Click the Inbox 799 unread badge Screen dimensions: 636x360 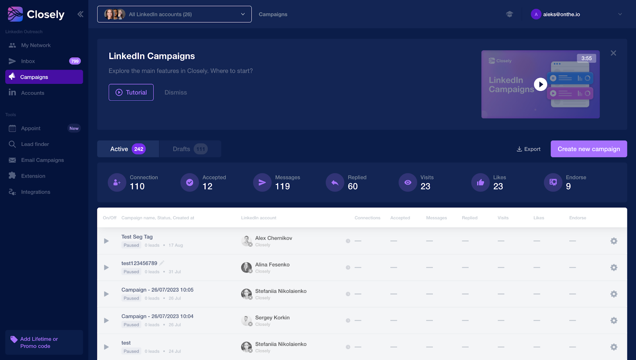click(75, 61)
